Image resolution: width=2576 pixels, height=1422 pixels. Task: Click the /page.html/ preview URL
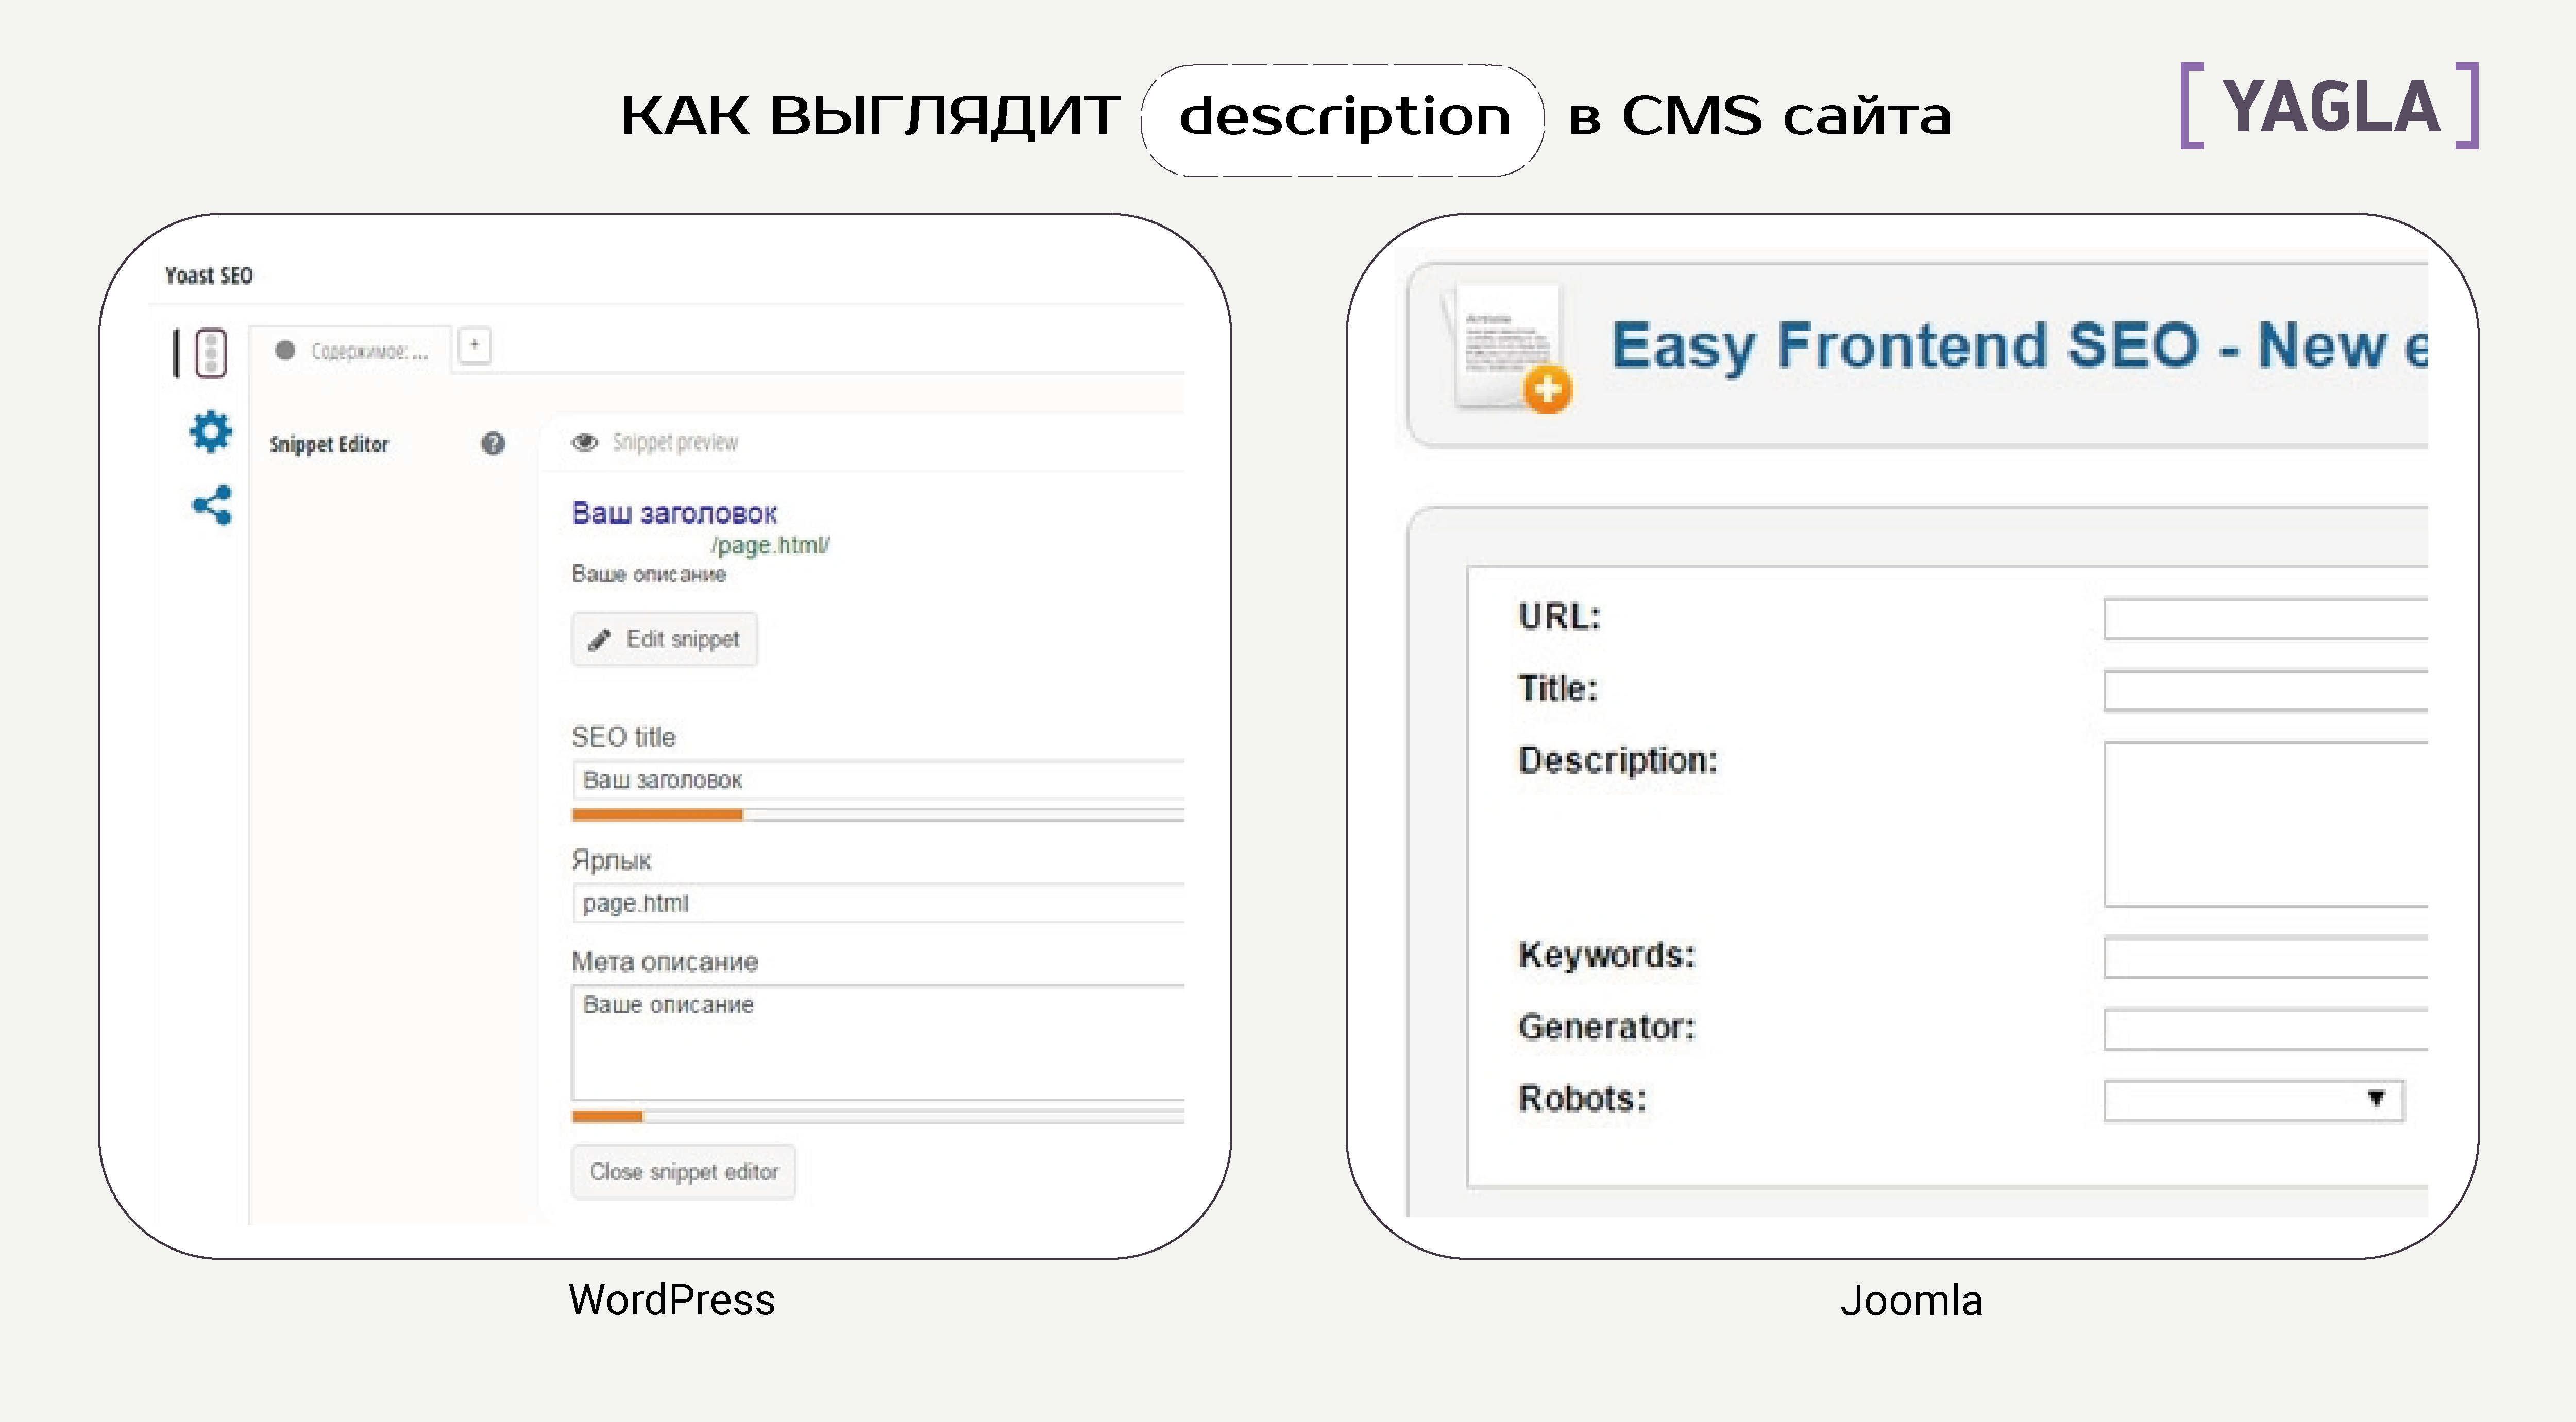770,546
